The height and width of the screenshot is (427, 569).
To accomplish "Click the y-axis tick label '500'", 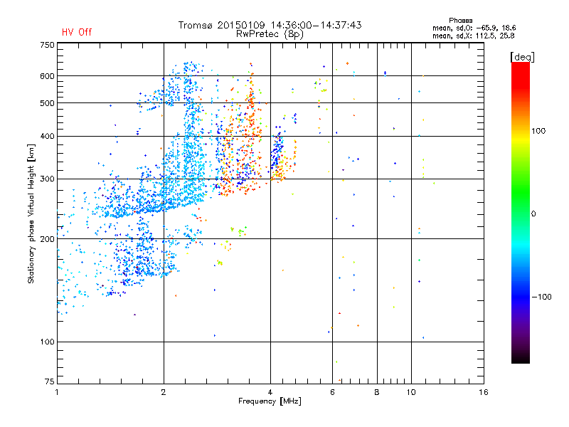I will (x=48, y=103).
